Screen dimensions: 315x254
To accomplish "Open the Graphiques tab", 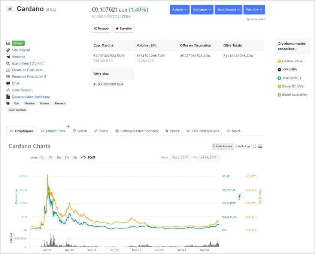I will click(22, 131).
